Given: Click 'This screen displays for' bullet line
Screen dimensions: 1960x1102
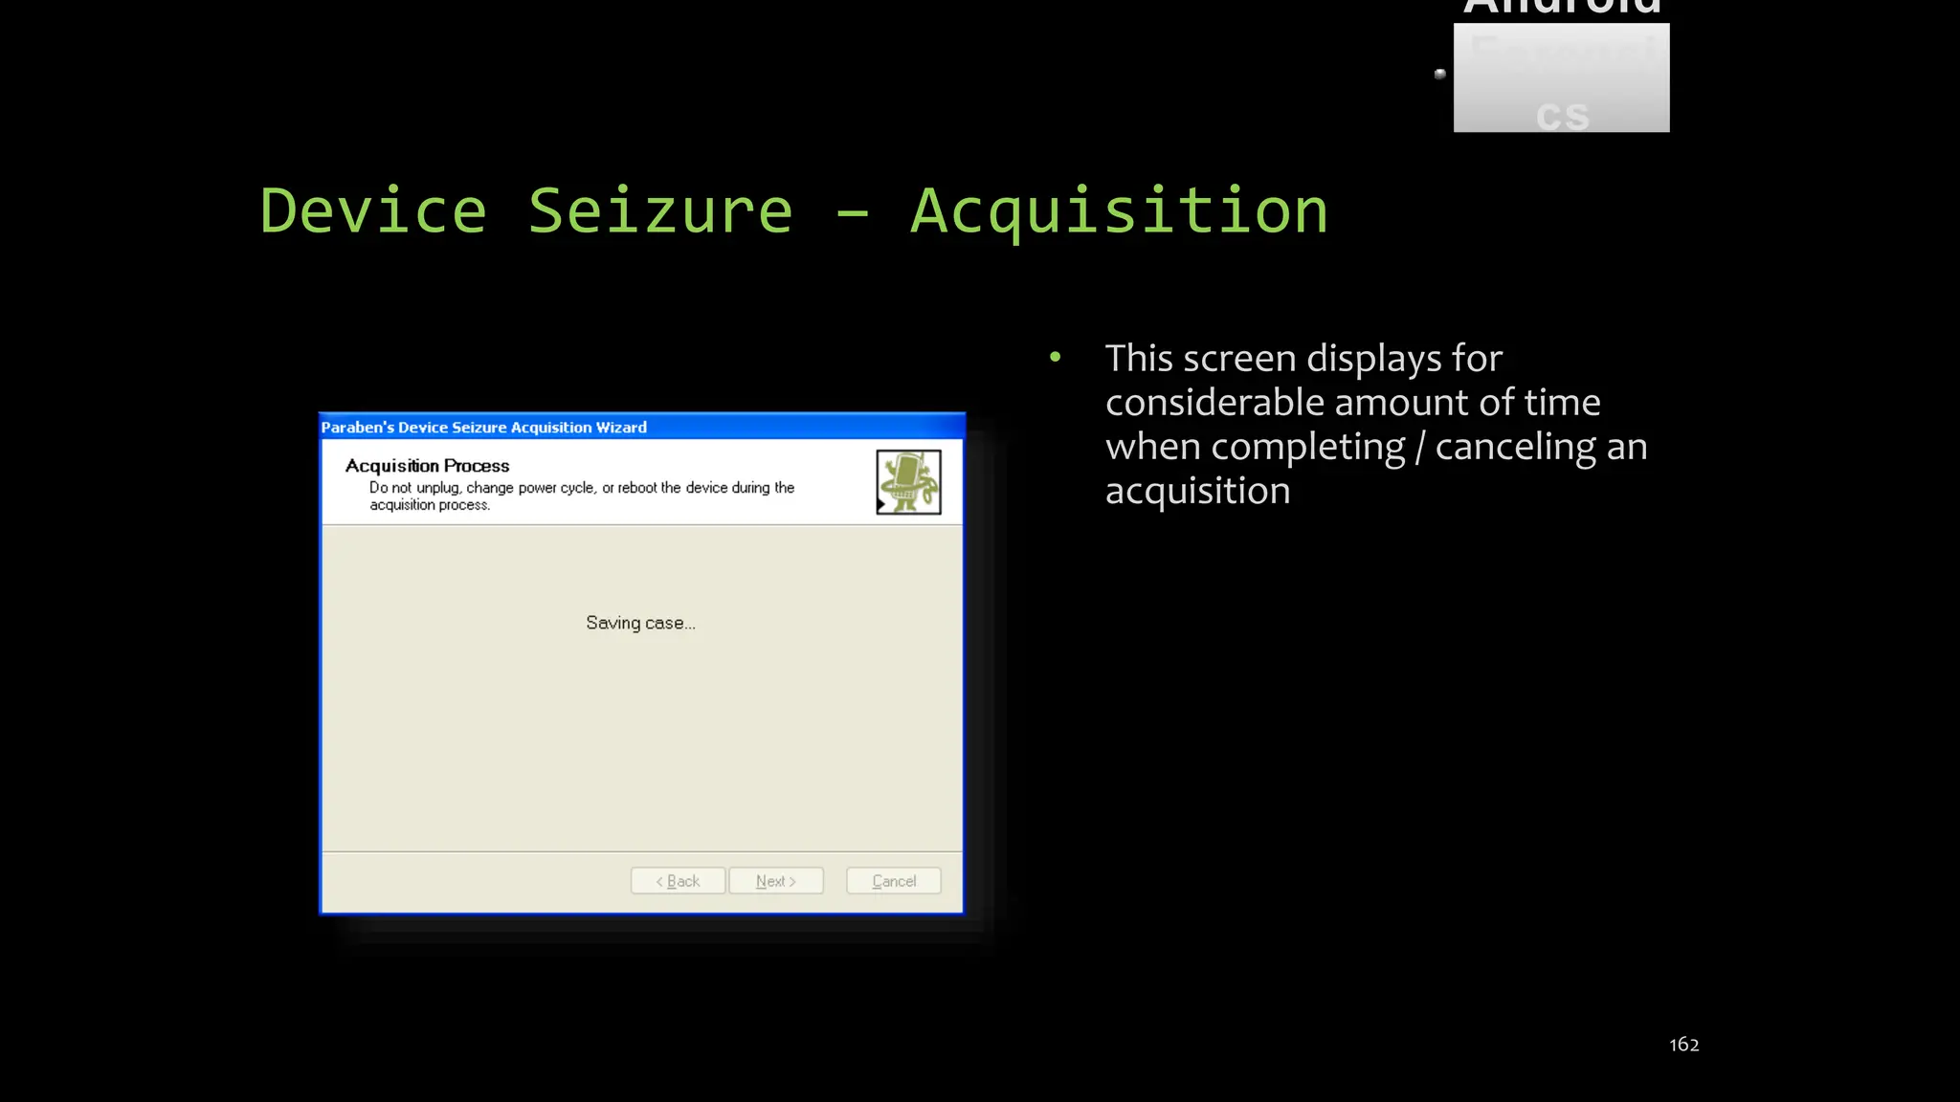Looking at the screenshot, I should pos(1303,359).
